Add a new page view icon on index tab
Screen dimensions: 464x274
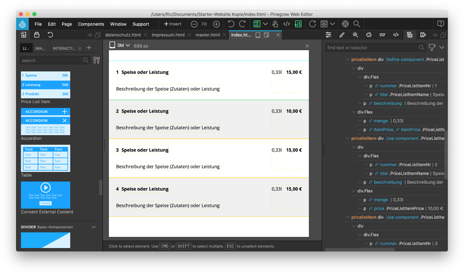(x=267, y=35)
